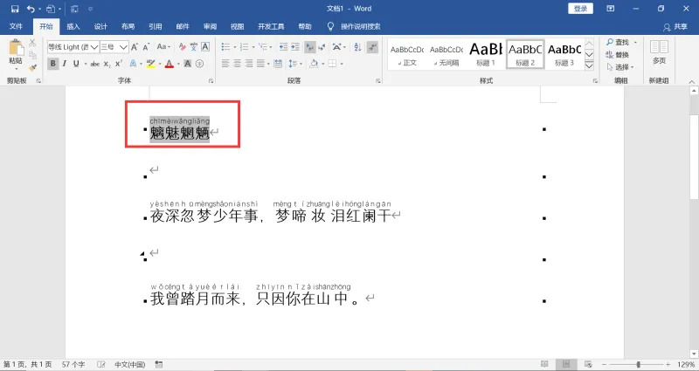Open font color dropdown arrow
This screenshot has width=699, height=371.
coord(177,64)
